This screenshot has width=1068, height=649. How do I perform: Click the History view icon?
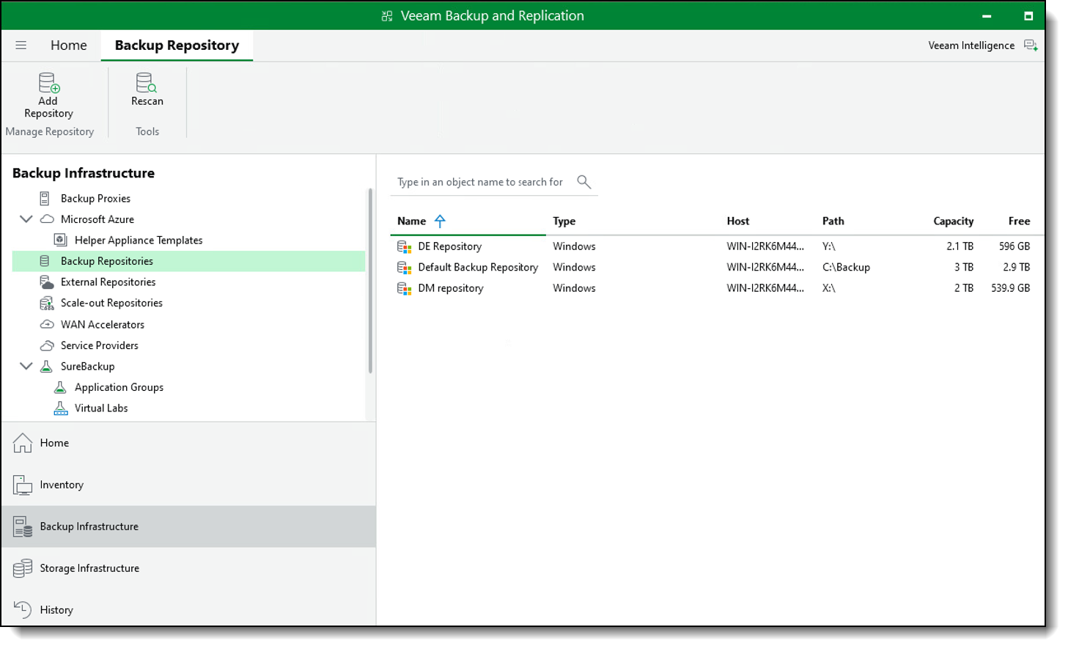tap(23, 609)
